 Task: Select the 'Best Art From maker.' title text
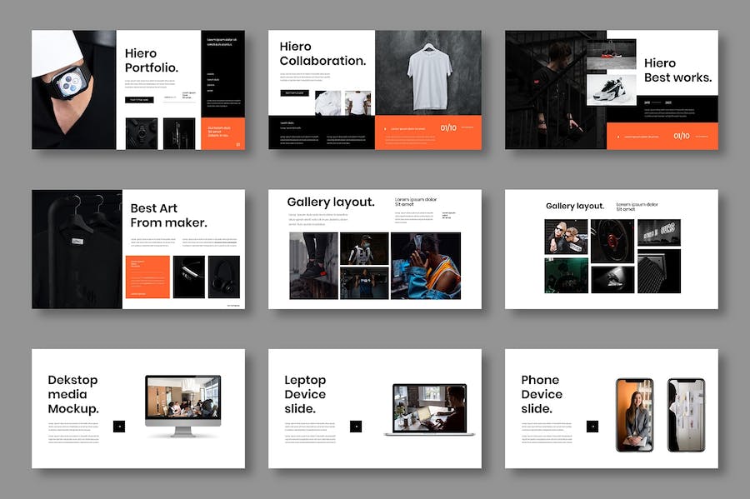(168, 215)
